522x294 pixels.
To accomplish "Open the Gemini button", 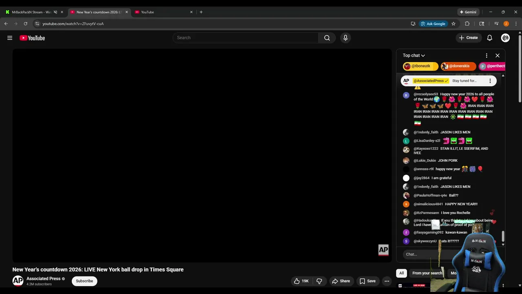I will pos(468,12).
